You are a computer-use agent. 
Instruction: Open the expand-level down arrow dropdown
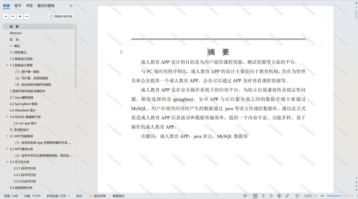[6, 16]
